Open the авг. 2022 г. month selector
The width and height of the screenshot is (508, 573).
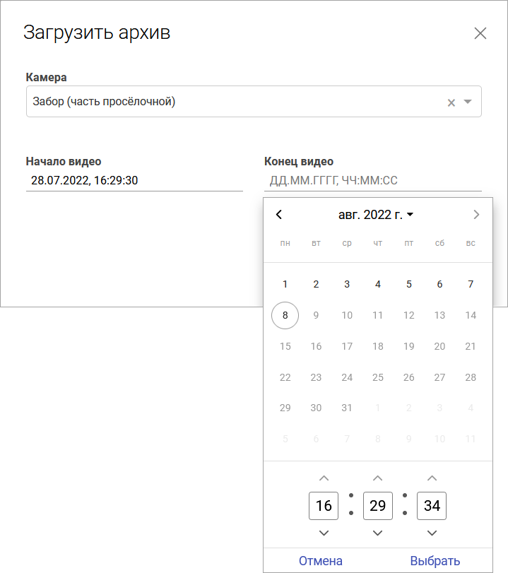pos(376,215)
